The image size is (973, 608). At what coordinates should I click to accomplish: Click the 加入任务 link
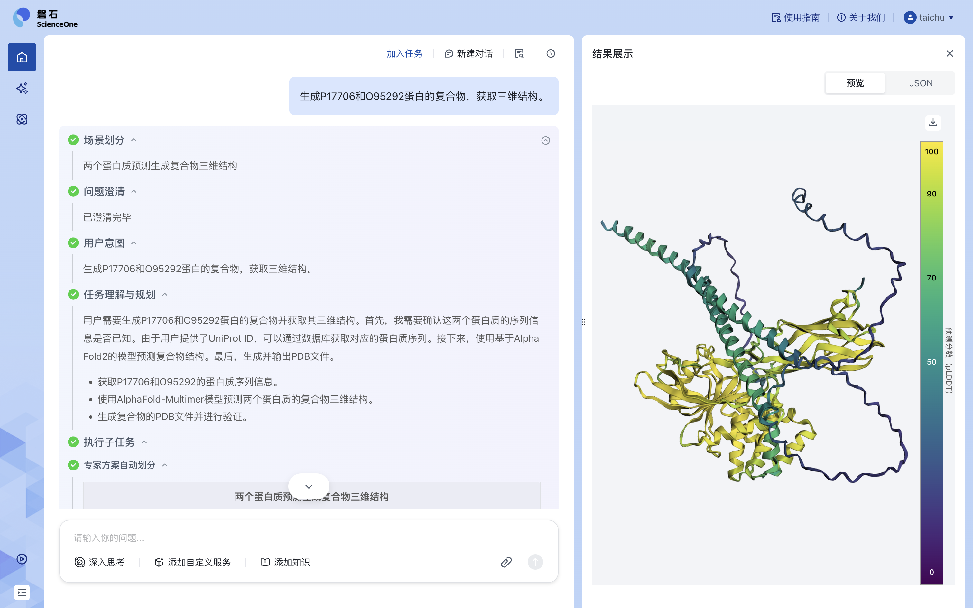coord(404,53)
